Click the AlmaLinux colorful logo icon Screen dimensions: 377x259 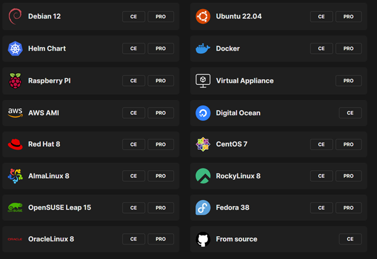click(15, 176)
